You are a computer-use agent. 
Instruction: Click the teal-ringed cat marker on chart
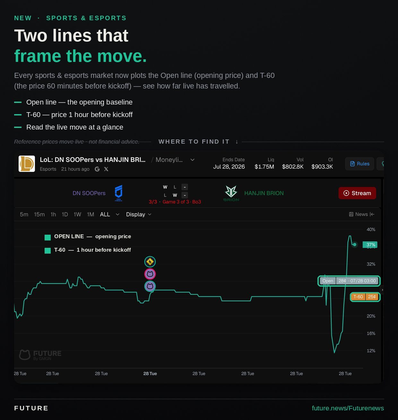tap(150, 286)
